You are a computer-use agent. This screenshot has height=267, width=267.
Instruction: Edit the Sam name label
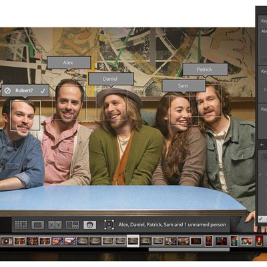click(x=184, y=85)
